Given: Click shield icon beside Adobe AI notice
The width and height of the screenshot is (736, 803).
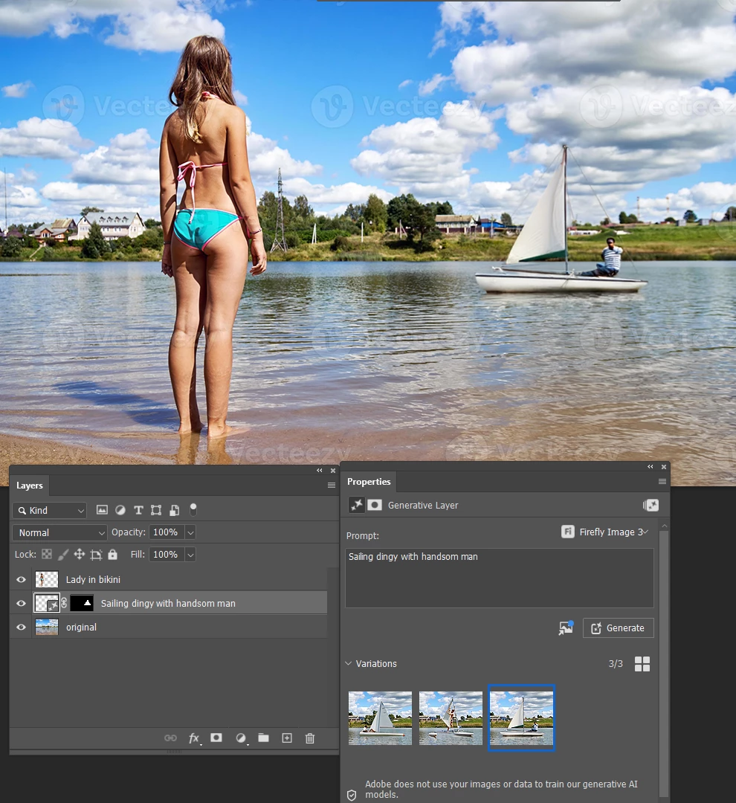Looking at the screenshot, I should 352,795.
